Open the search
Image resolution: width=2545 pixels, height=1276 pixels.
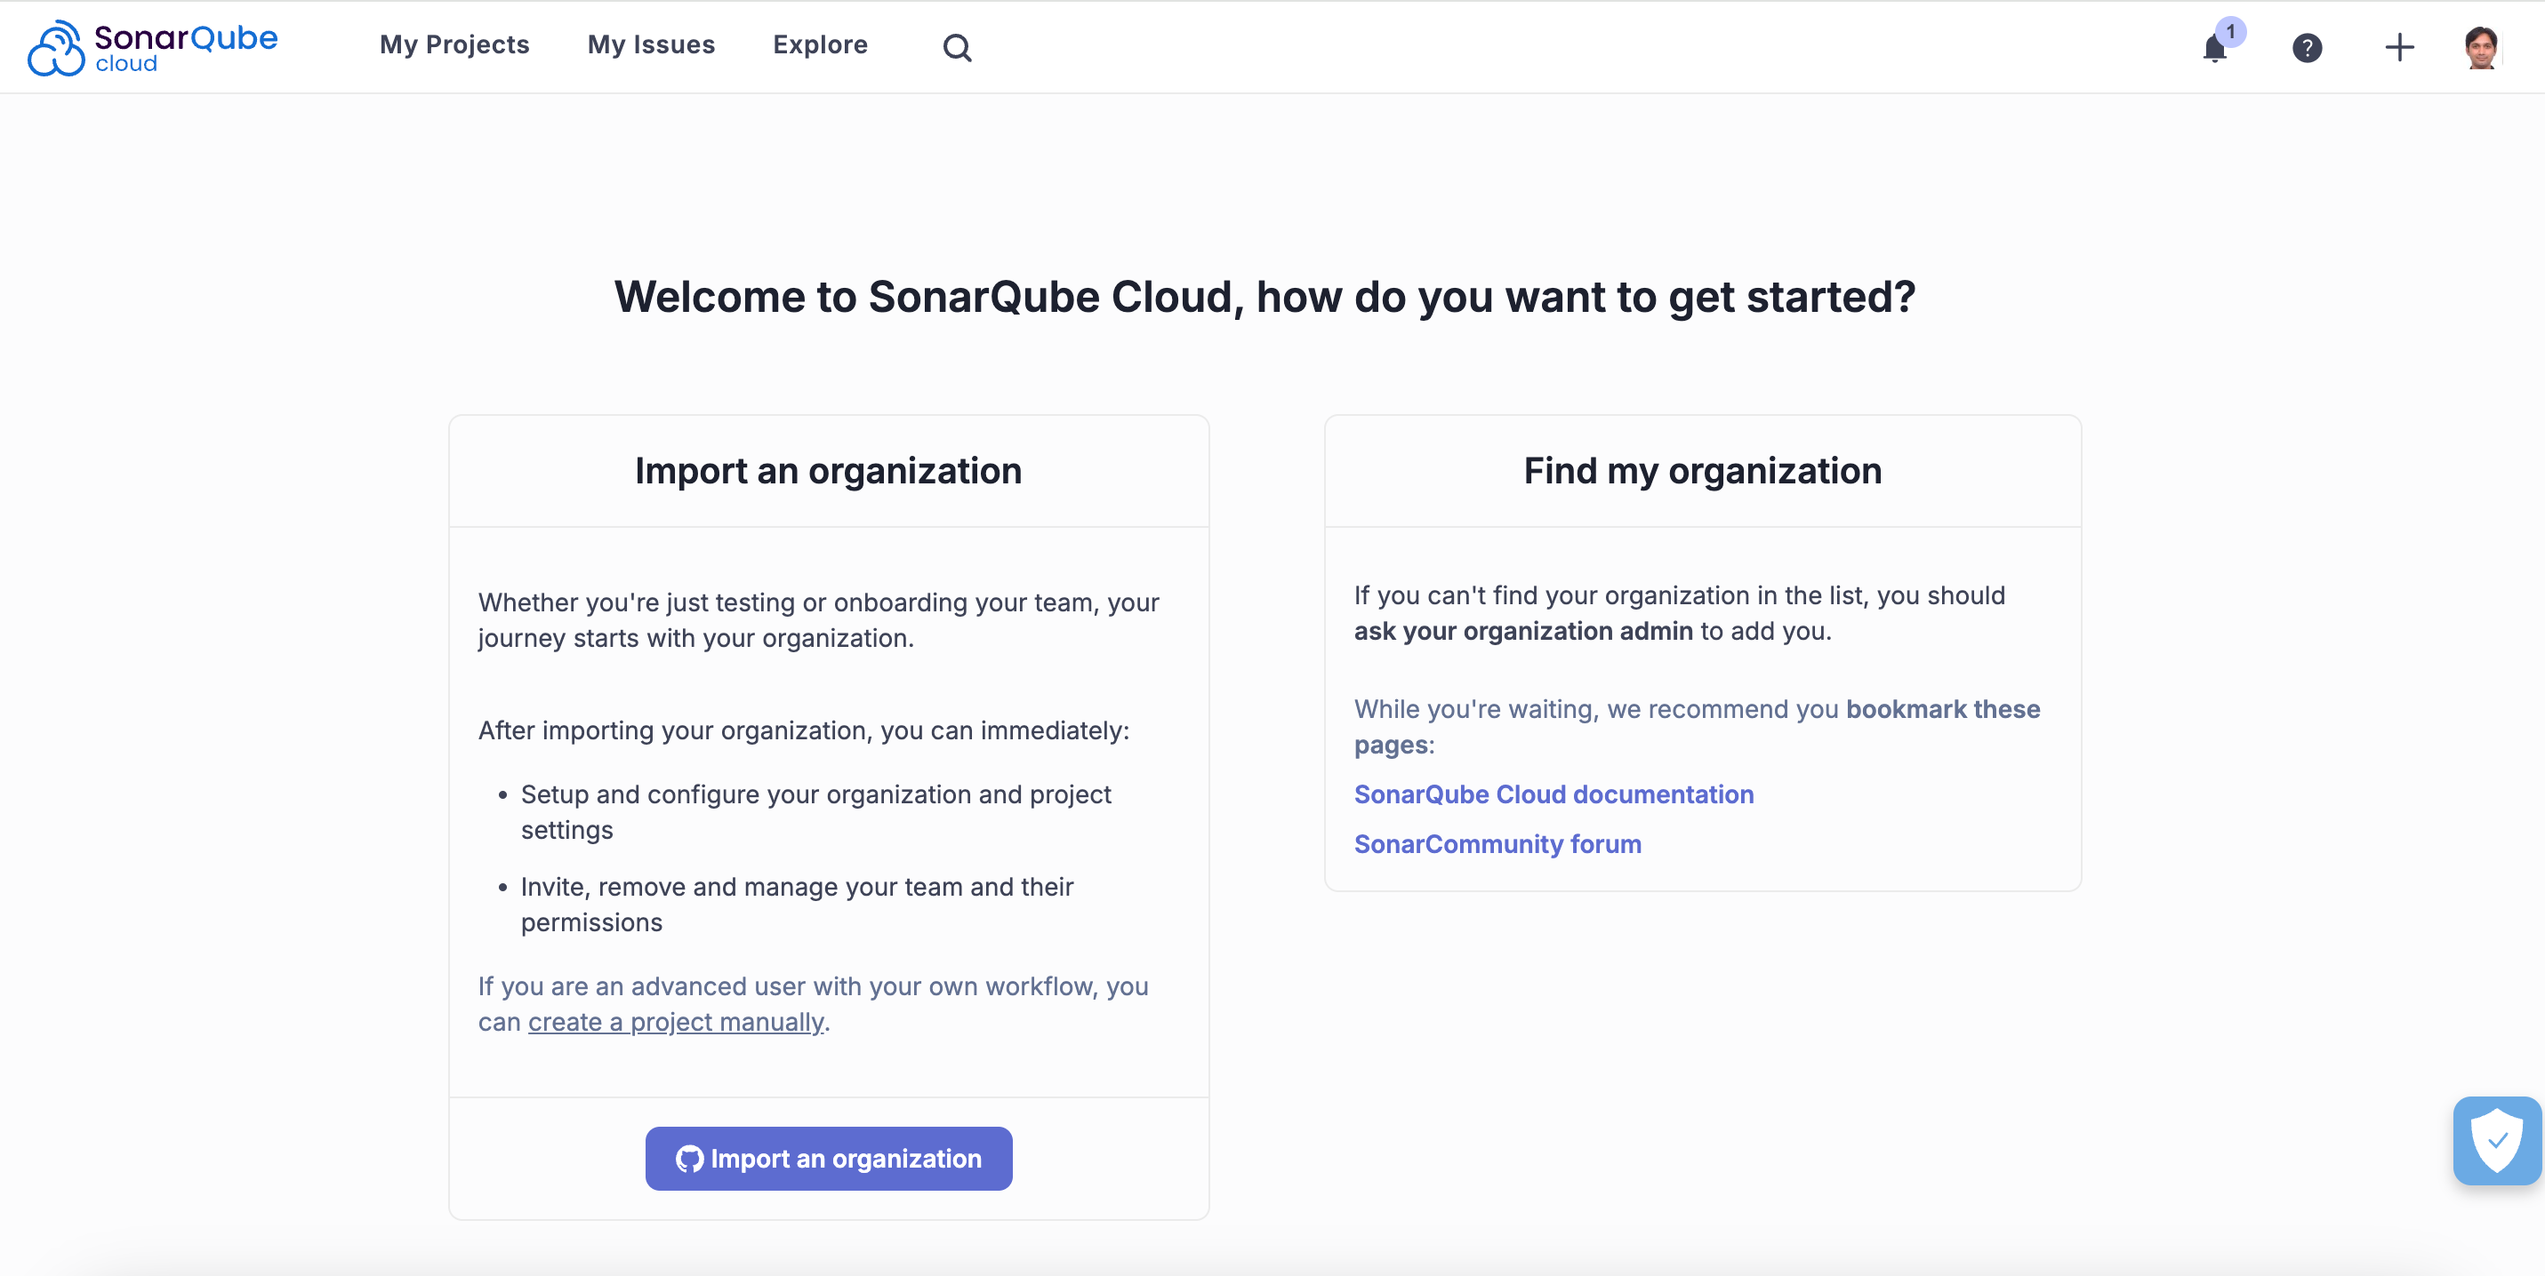click(956, 46)
